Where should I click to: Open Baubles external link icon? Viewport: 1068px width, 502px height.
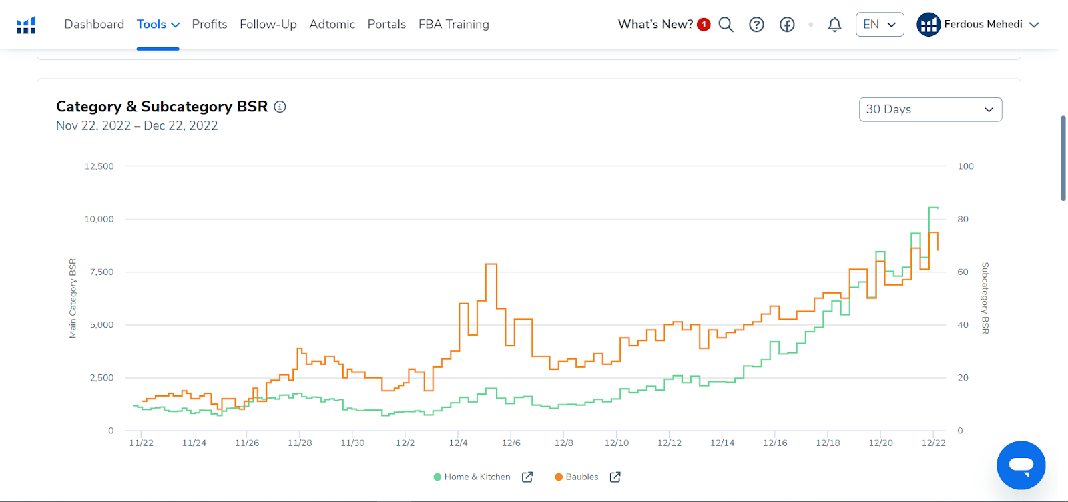tap(615, 477)
